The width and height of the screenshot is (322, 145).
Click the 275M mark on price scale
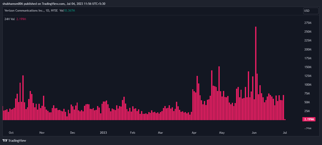click(x=308, y=23)
